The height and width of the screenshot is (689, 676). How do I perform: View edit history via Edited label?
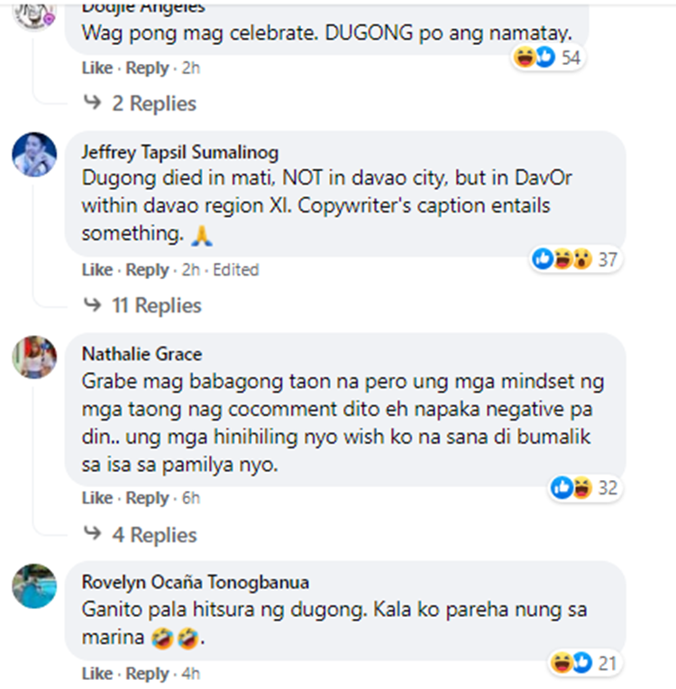coord(236,270)
